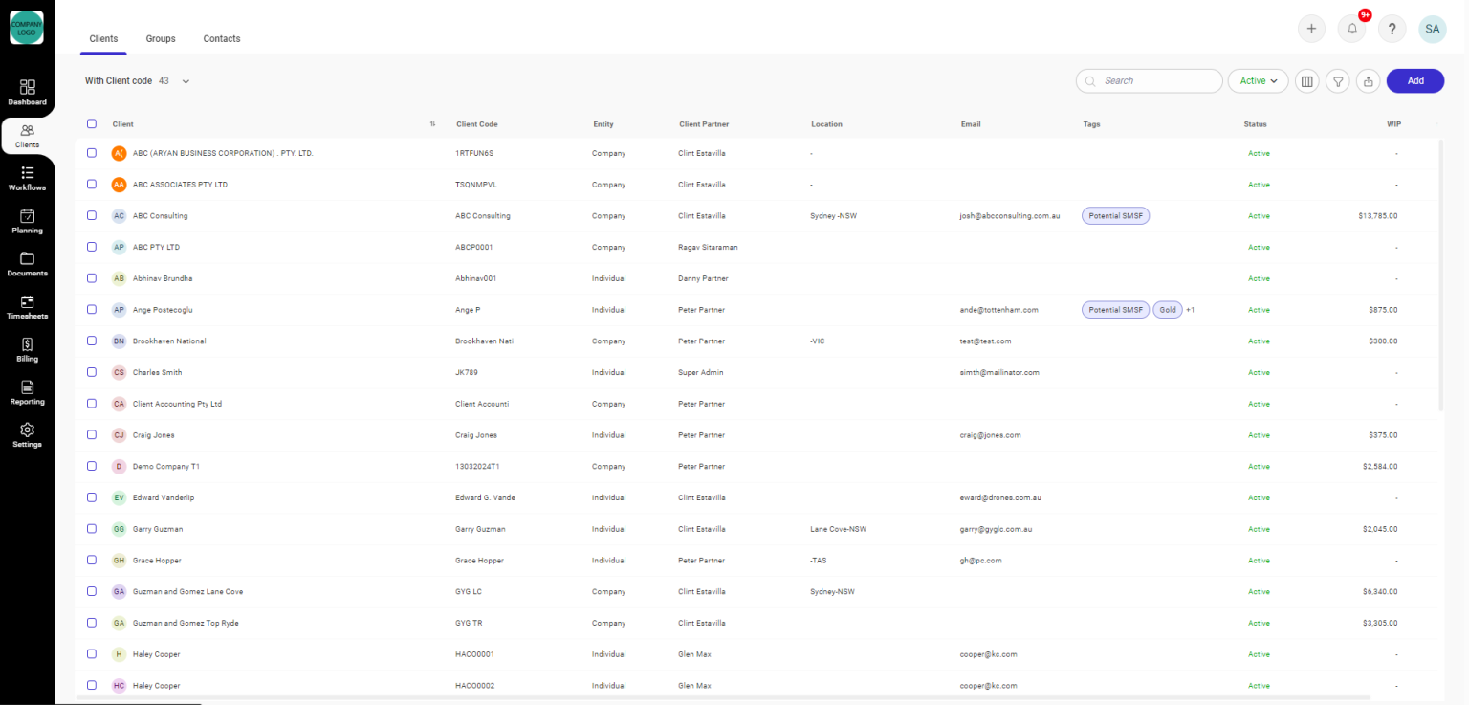Check the Charles Smith row checkbox
Screen dimensions: 1469x705
point(92,371)
